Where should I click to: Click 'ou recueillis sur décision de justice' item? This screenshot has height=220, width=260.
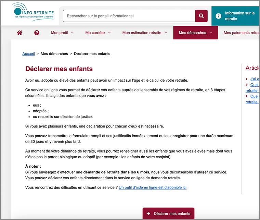coord(63,117)
